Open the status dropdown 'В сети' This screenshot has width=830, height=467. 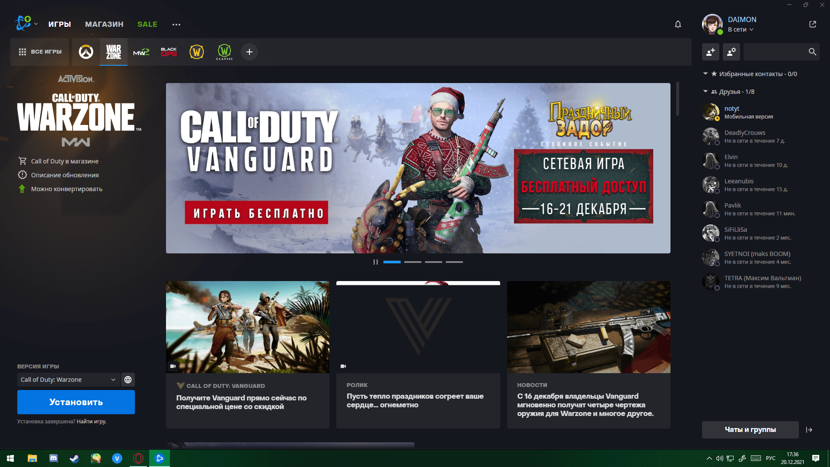[741, 29]
